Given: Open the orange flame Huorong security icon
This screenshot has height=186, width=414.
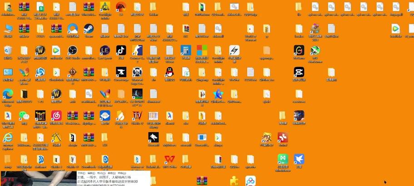Looking at the screenshot, I should tap(121, 116).
